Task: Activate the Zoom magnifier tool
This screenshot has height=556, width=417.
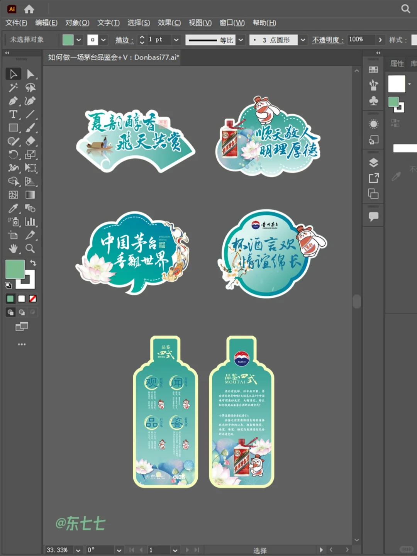Action: pyautogui.click(x=31, y=249)
